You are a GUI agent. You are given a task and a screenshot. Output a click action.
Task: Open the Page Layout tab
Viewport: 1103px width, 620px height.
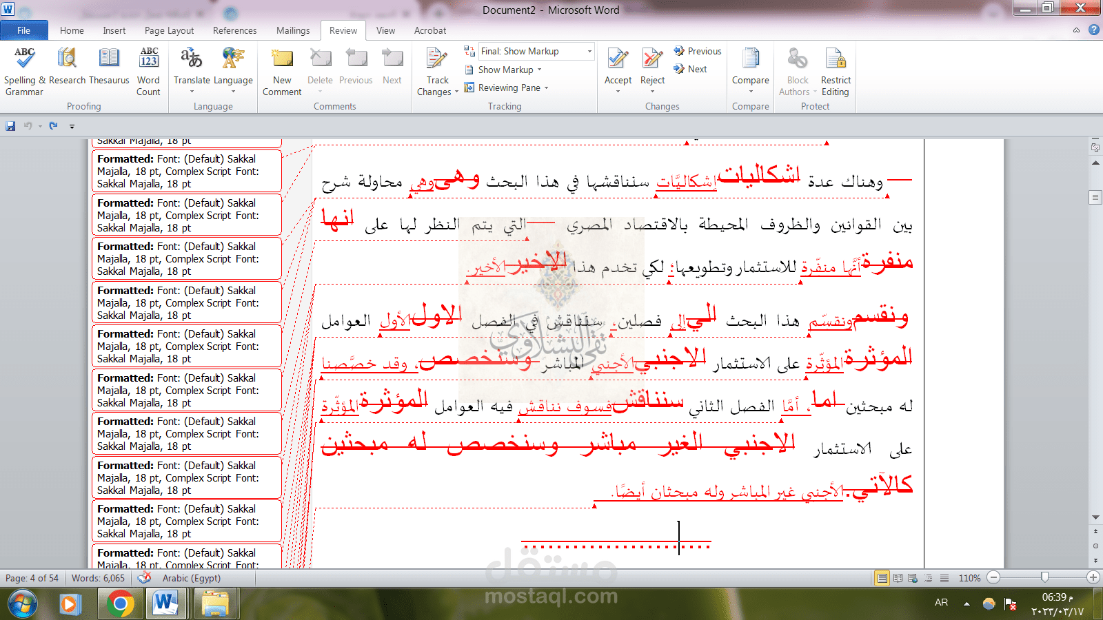[169, 30]
